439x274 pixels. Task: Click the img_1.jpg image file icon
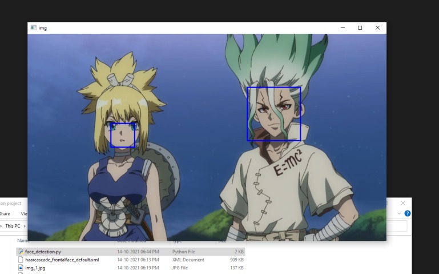coord(21,268)
